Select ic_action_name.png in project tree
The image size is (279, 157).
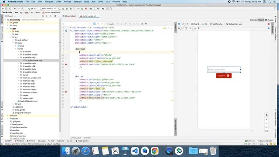click(x=33, y=61)
